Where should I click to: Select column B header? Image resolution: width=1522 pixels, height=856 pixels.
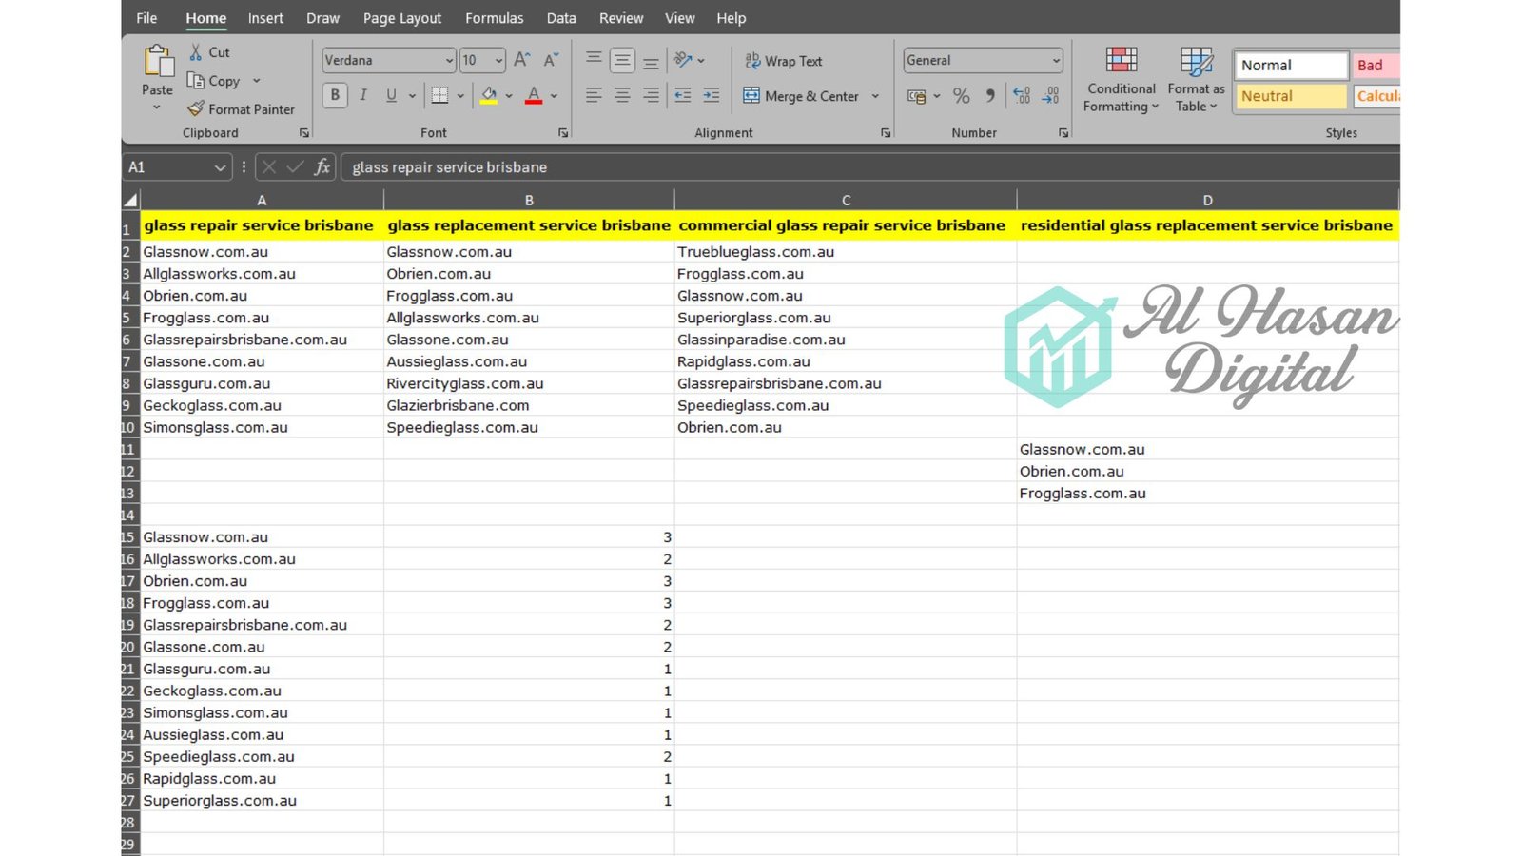529,200
